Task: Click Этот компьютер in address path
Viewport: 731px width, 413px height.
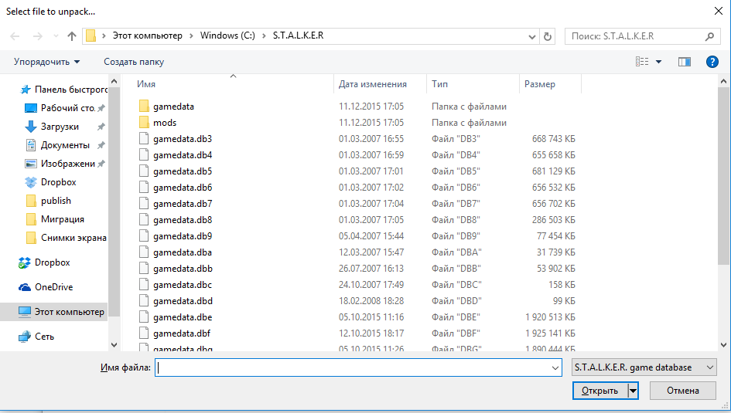Action: [x=147, y=36]
